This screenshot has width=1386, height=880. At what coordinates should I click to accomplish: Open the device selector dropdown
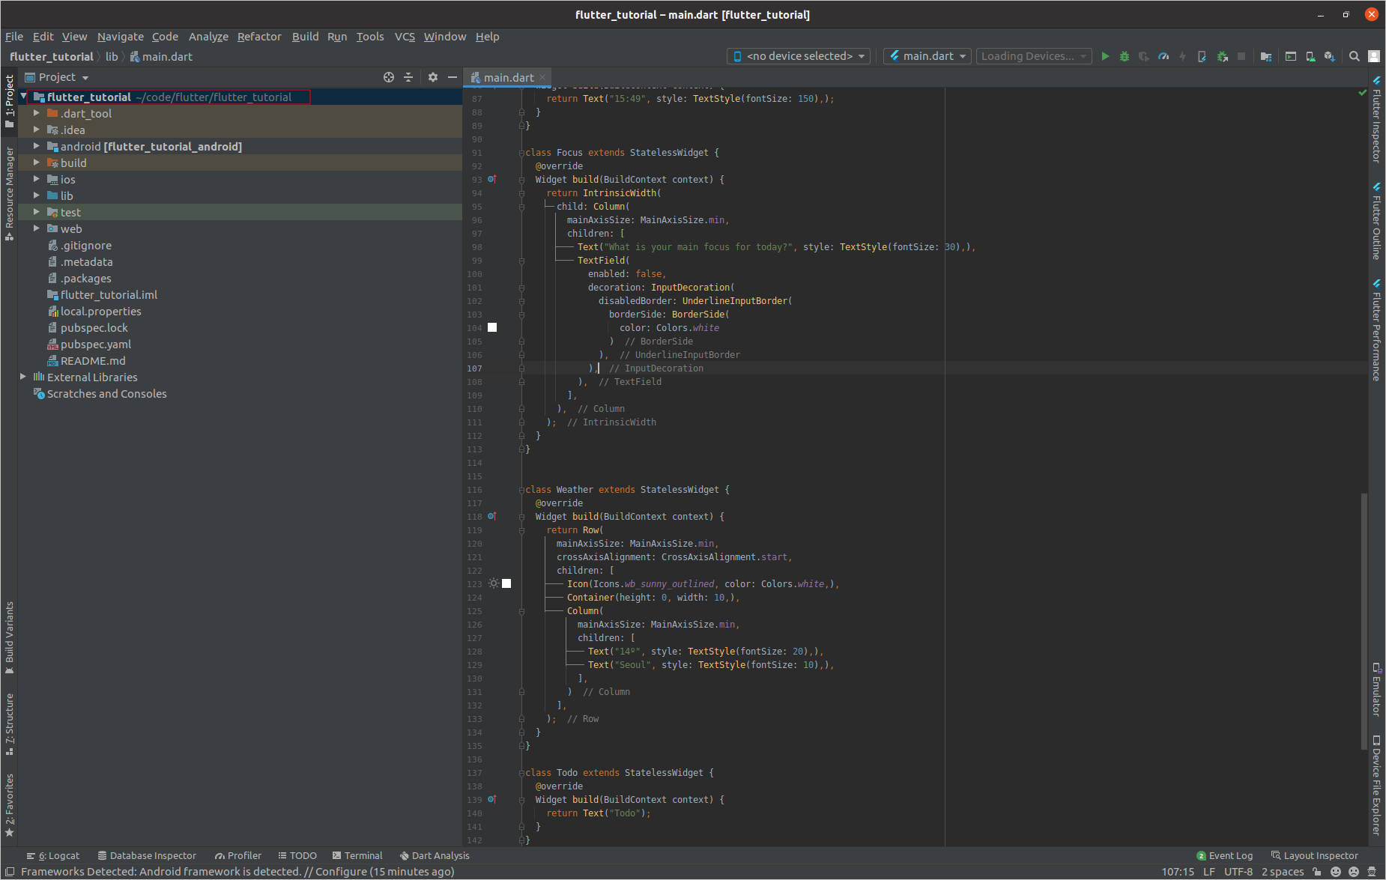point(799,56)
